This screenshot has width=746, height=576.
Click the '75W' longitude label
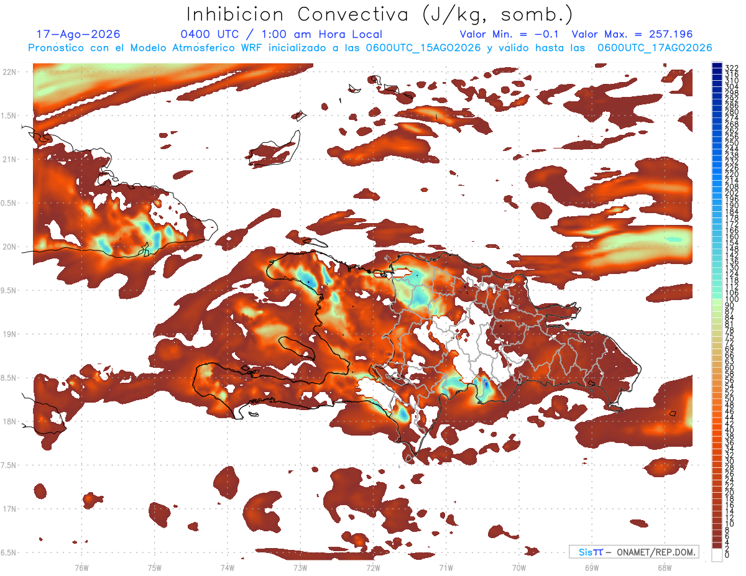click(155, 567)
